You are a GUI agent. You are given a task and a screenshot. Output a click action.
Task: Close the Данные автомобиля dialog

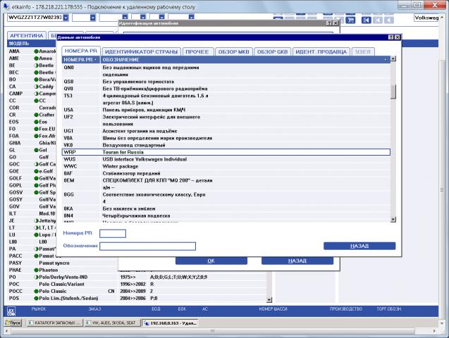tap(397, 37)
